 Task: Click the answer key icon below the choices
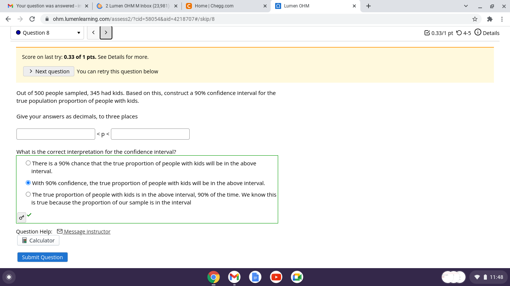pos(21,217)
